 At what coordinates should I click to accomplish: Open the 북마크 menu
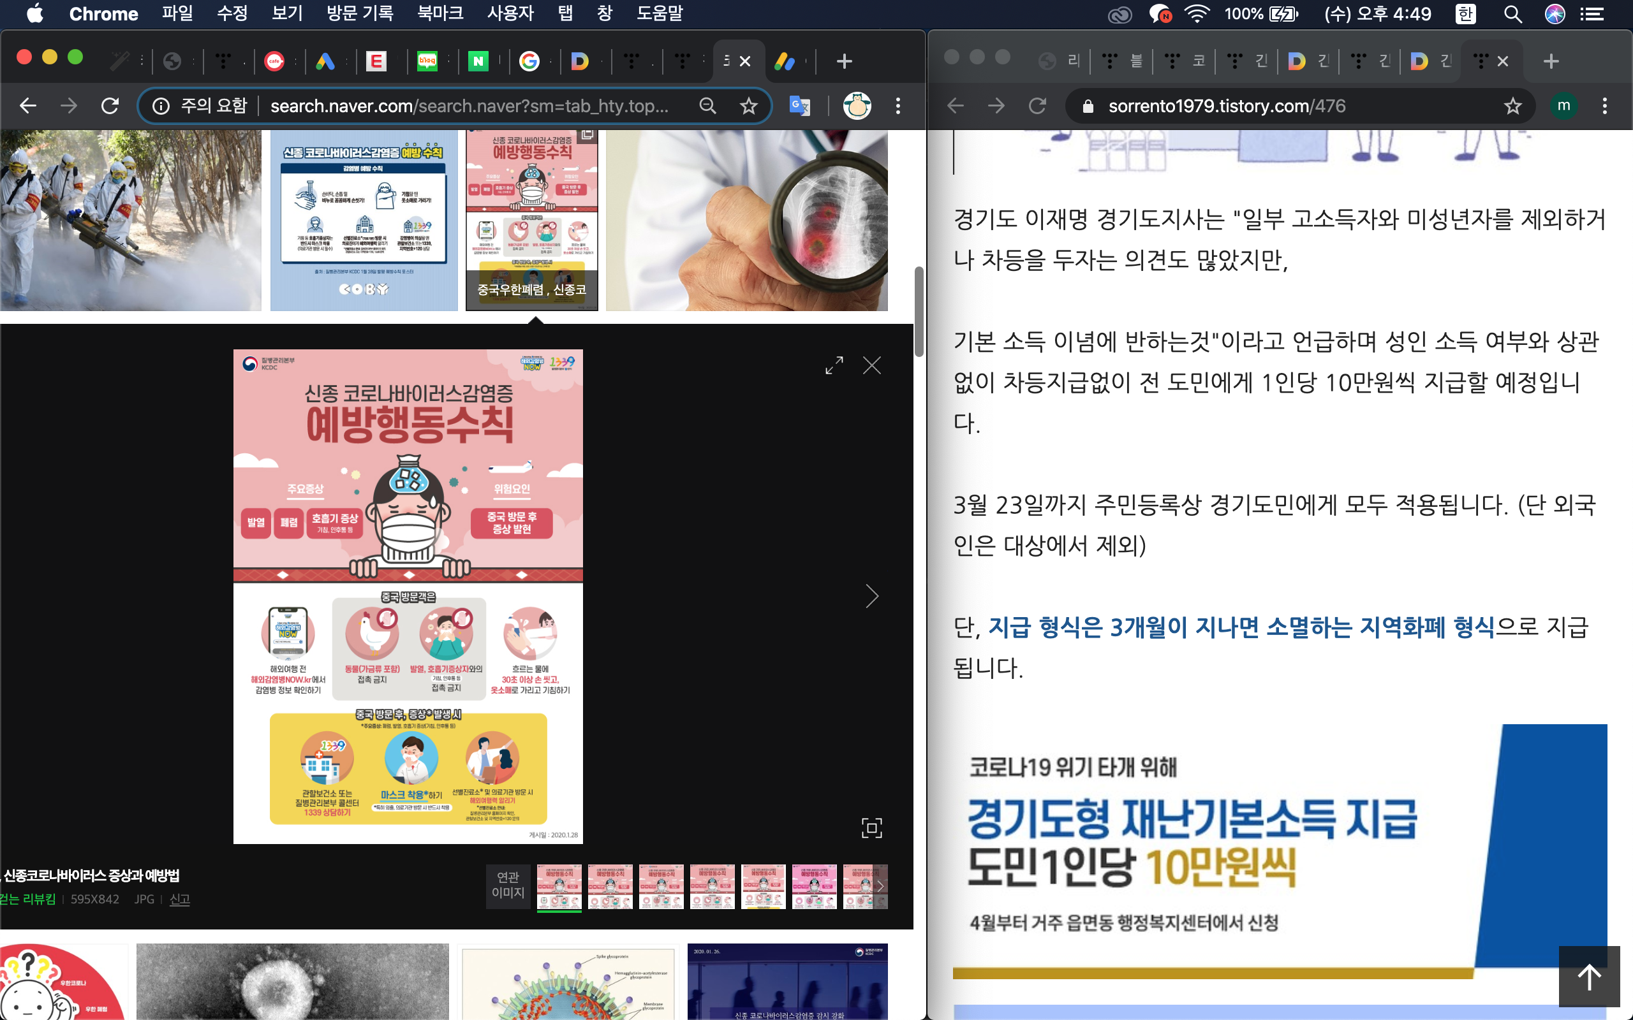coord(441,13)
